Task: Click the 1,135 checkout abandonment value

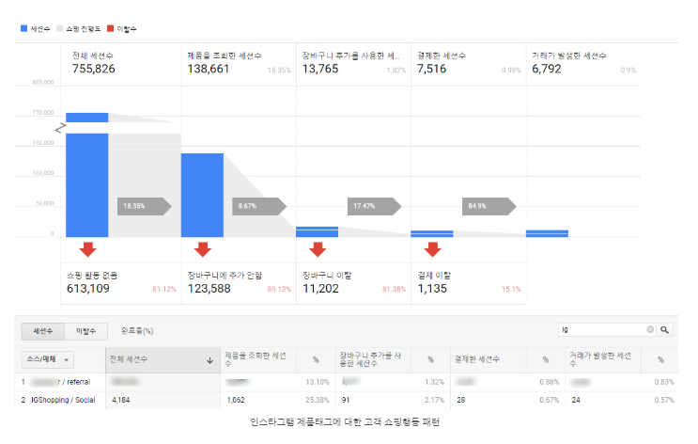Action: (x=432, y=289)
